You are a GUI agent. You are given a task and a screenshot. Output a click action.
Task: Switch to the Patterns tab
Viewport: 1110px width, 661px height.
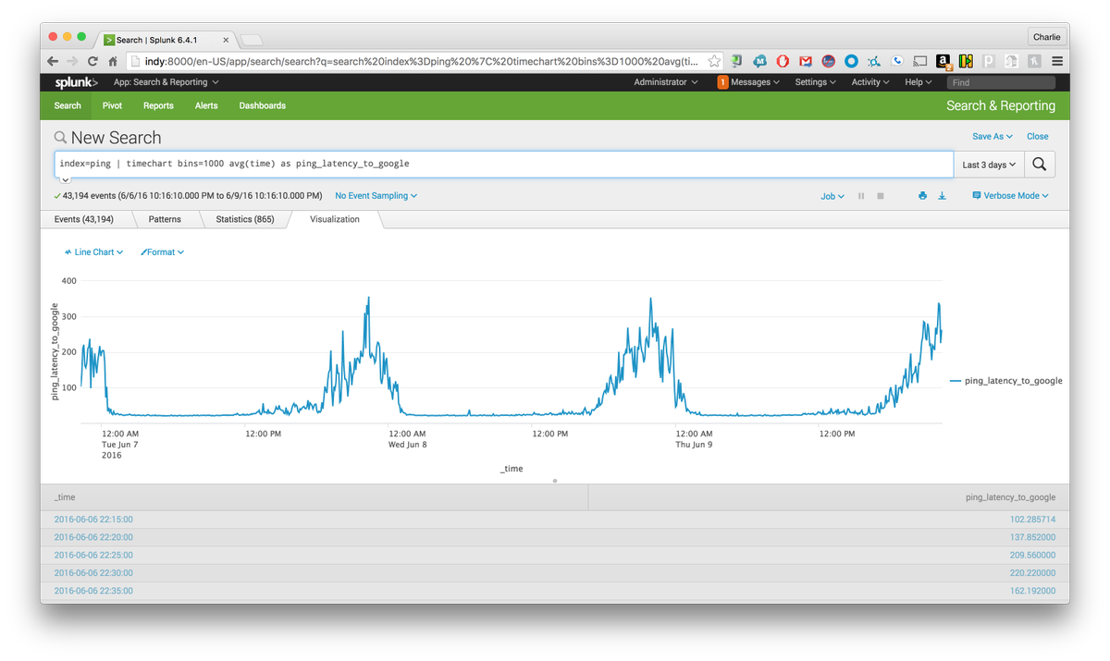tap(165, 219)
